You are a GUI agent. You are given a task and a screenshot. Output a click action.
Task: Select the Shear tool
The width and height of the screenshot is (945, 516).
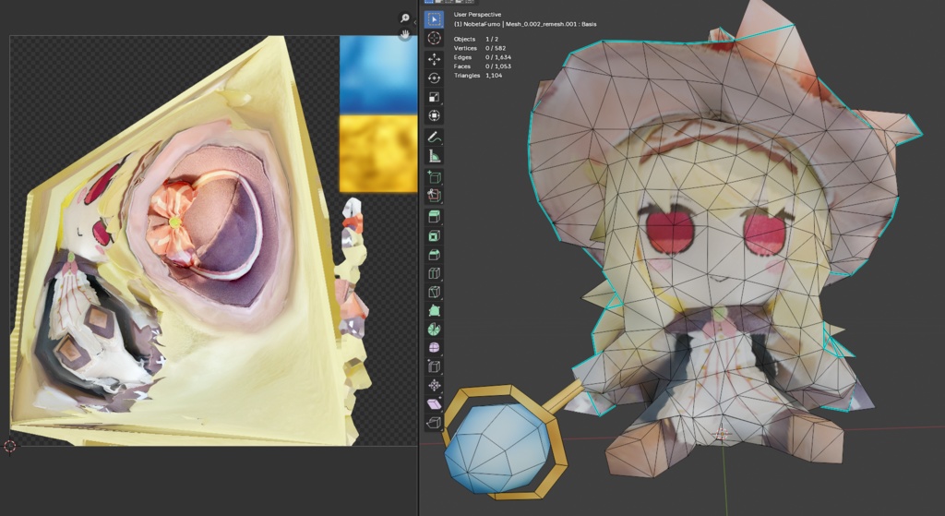pos(434,404)
